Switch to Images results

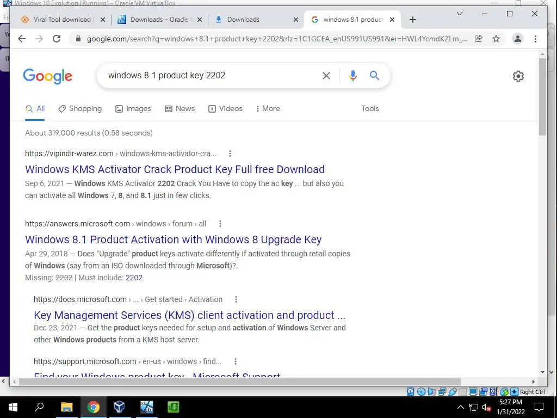133,109
